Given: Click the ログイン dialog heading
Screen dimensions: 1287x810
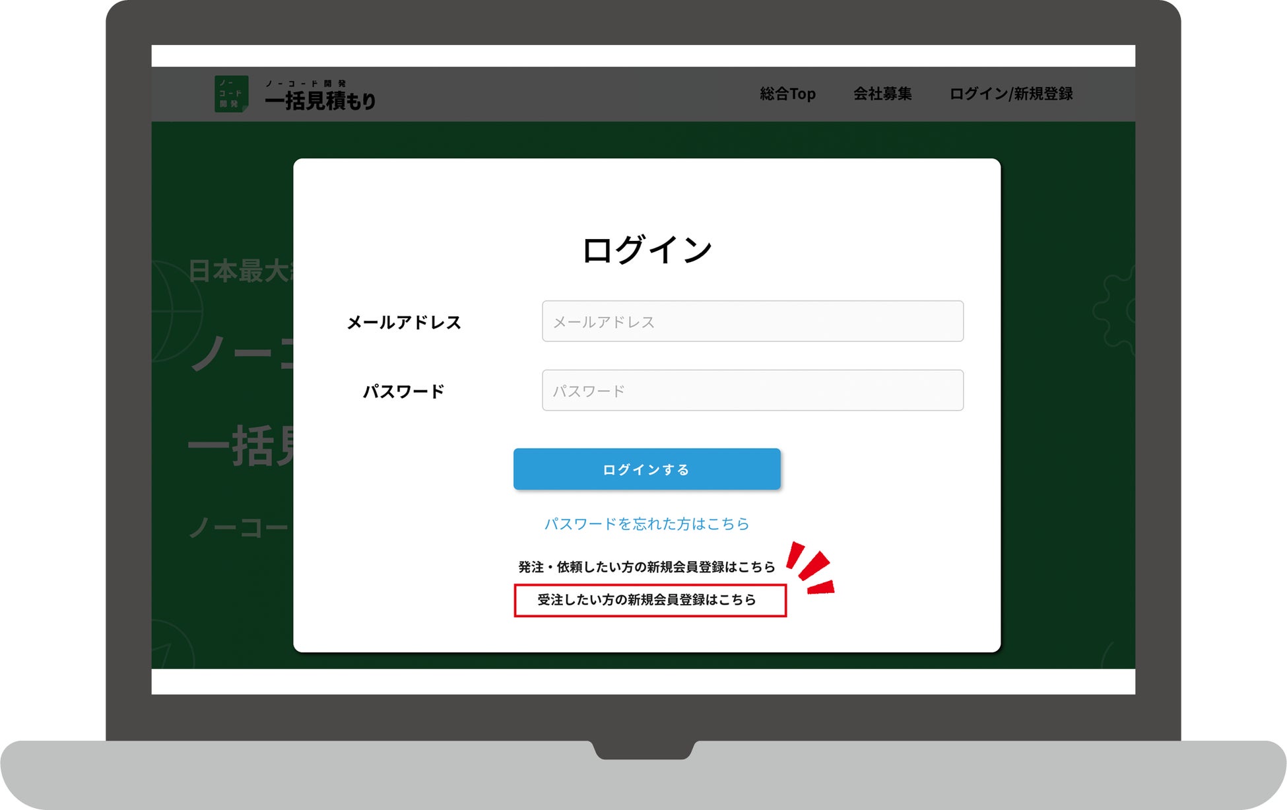Looking at the screenshot, I should pos(646,250).
